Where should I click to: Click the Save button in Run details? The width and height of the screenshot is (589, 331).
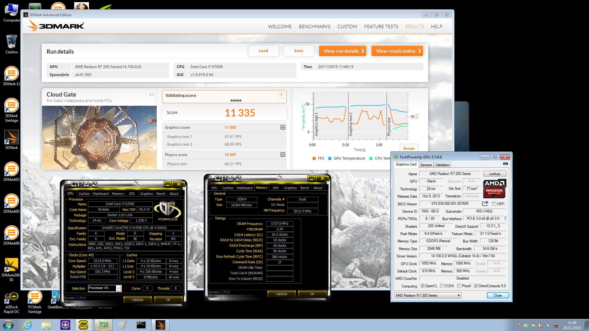[x=298, y=51]
